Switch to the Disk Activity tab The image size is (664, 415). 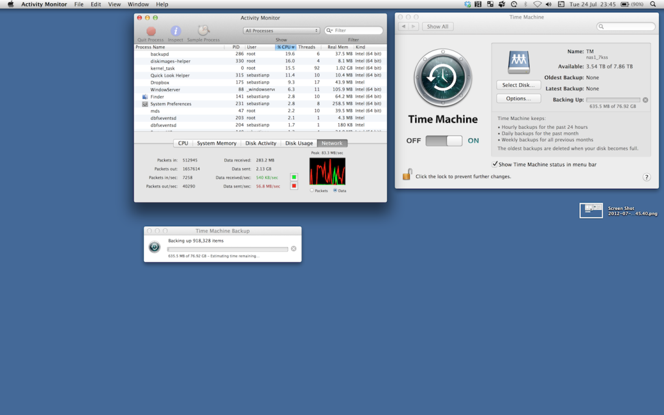coord(261,143)
